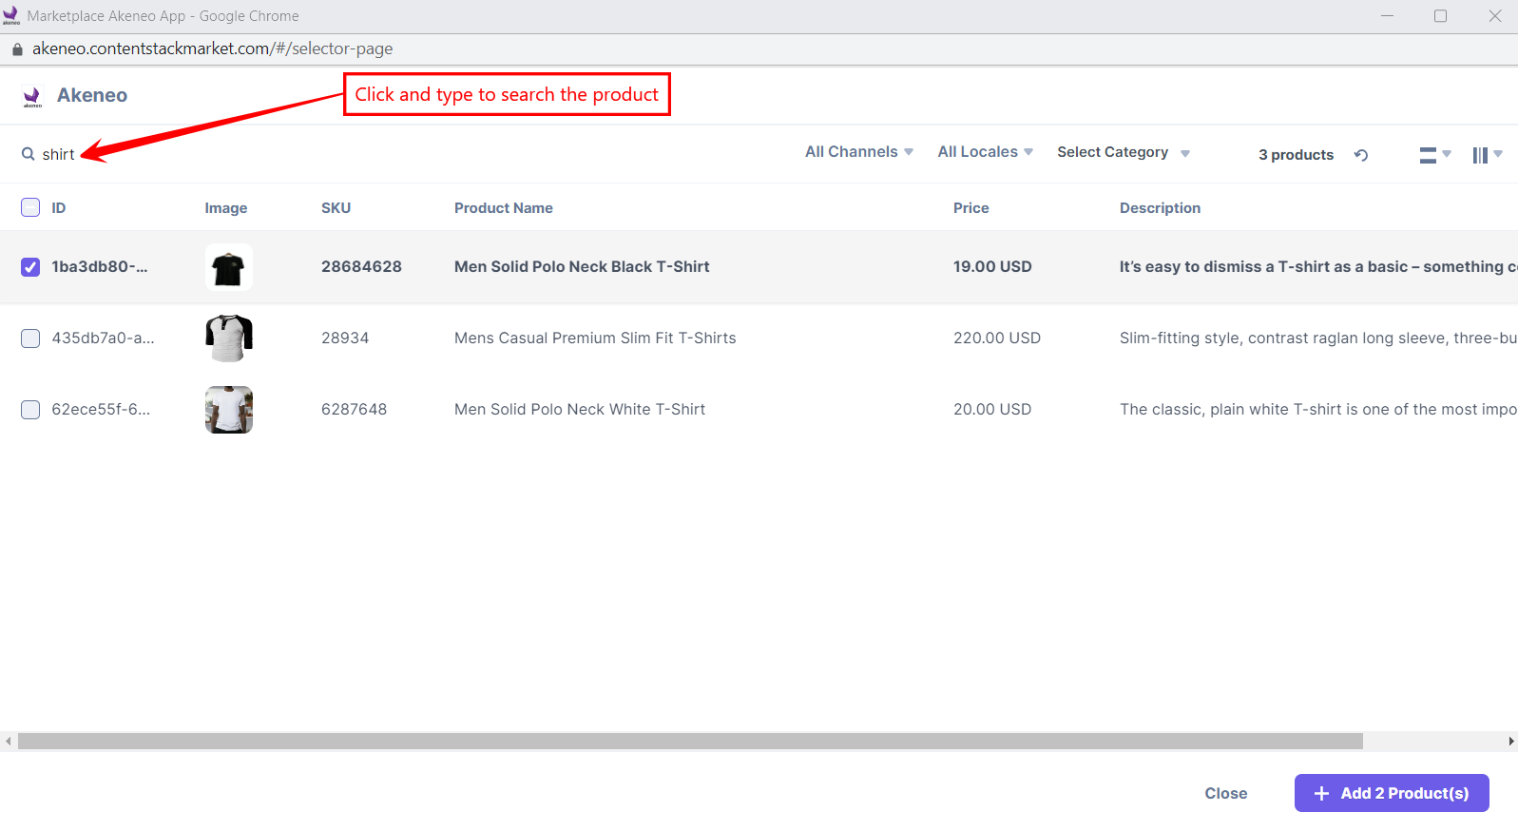Click ID 62ece55f-6... cell

point(101,410)
